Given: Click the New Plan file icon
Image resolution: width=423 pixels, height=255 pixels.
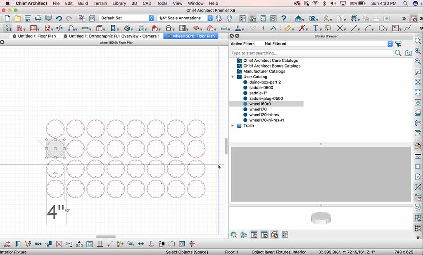Looking at the screenshot, I should tap(7, 18).
